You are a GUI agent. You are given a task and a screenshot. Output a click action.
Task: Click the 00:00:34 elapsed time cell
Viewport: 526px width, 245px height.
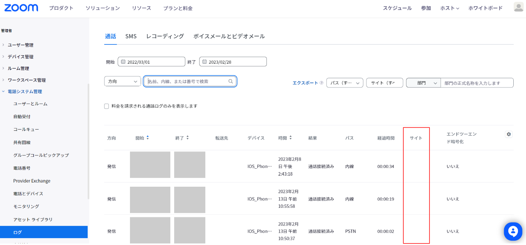pyautogui.click(x=386, y=166)
